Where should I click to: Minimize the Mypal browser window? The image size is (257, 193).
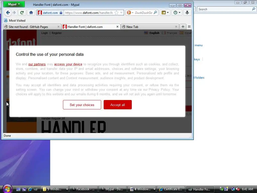click(172, 6)
